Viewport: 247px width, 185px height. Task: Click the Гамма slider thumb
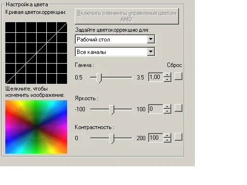(x=99, y=78)
